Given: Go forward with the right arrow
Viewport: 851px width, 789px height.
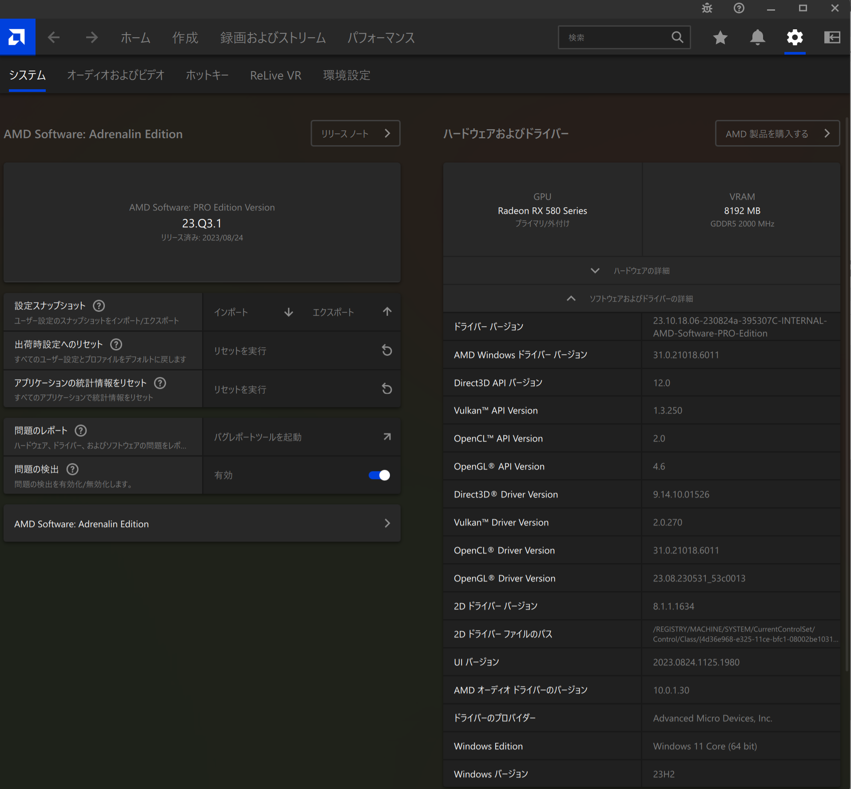Looking at the screenshot, I should (92, 37).
